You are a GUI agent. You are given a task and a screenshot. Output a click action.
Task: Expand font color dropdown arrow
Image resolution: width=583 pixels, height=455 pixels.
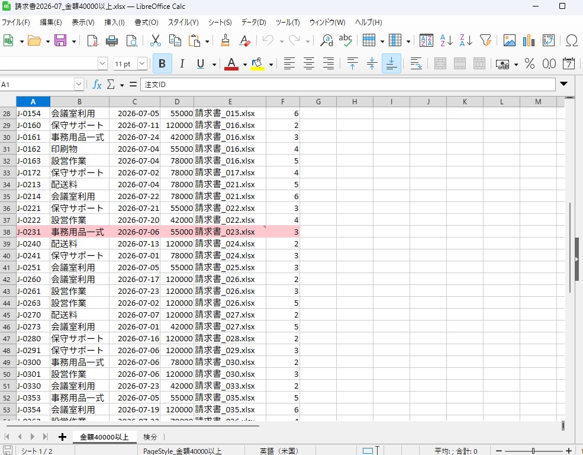(245, 65)
